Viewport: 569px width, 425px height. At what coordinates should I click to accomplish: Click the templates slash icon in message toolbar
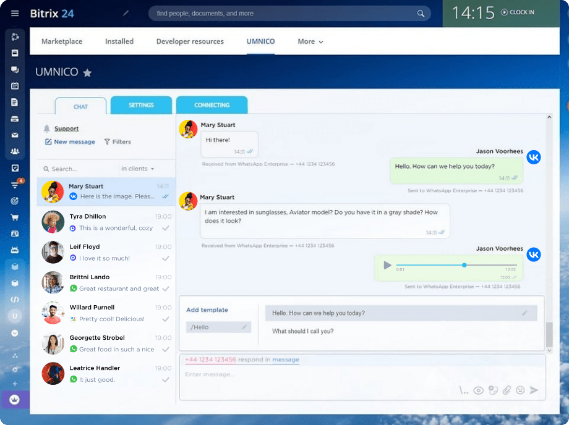[x=464, y=390]
